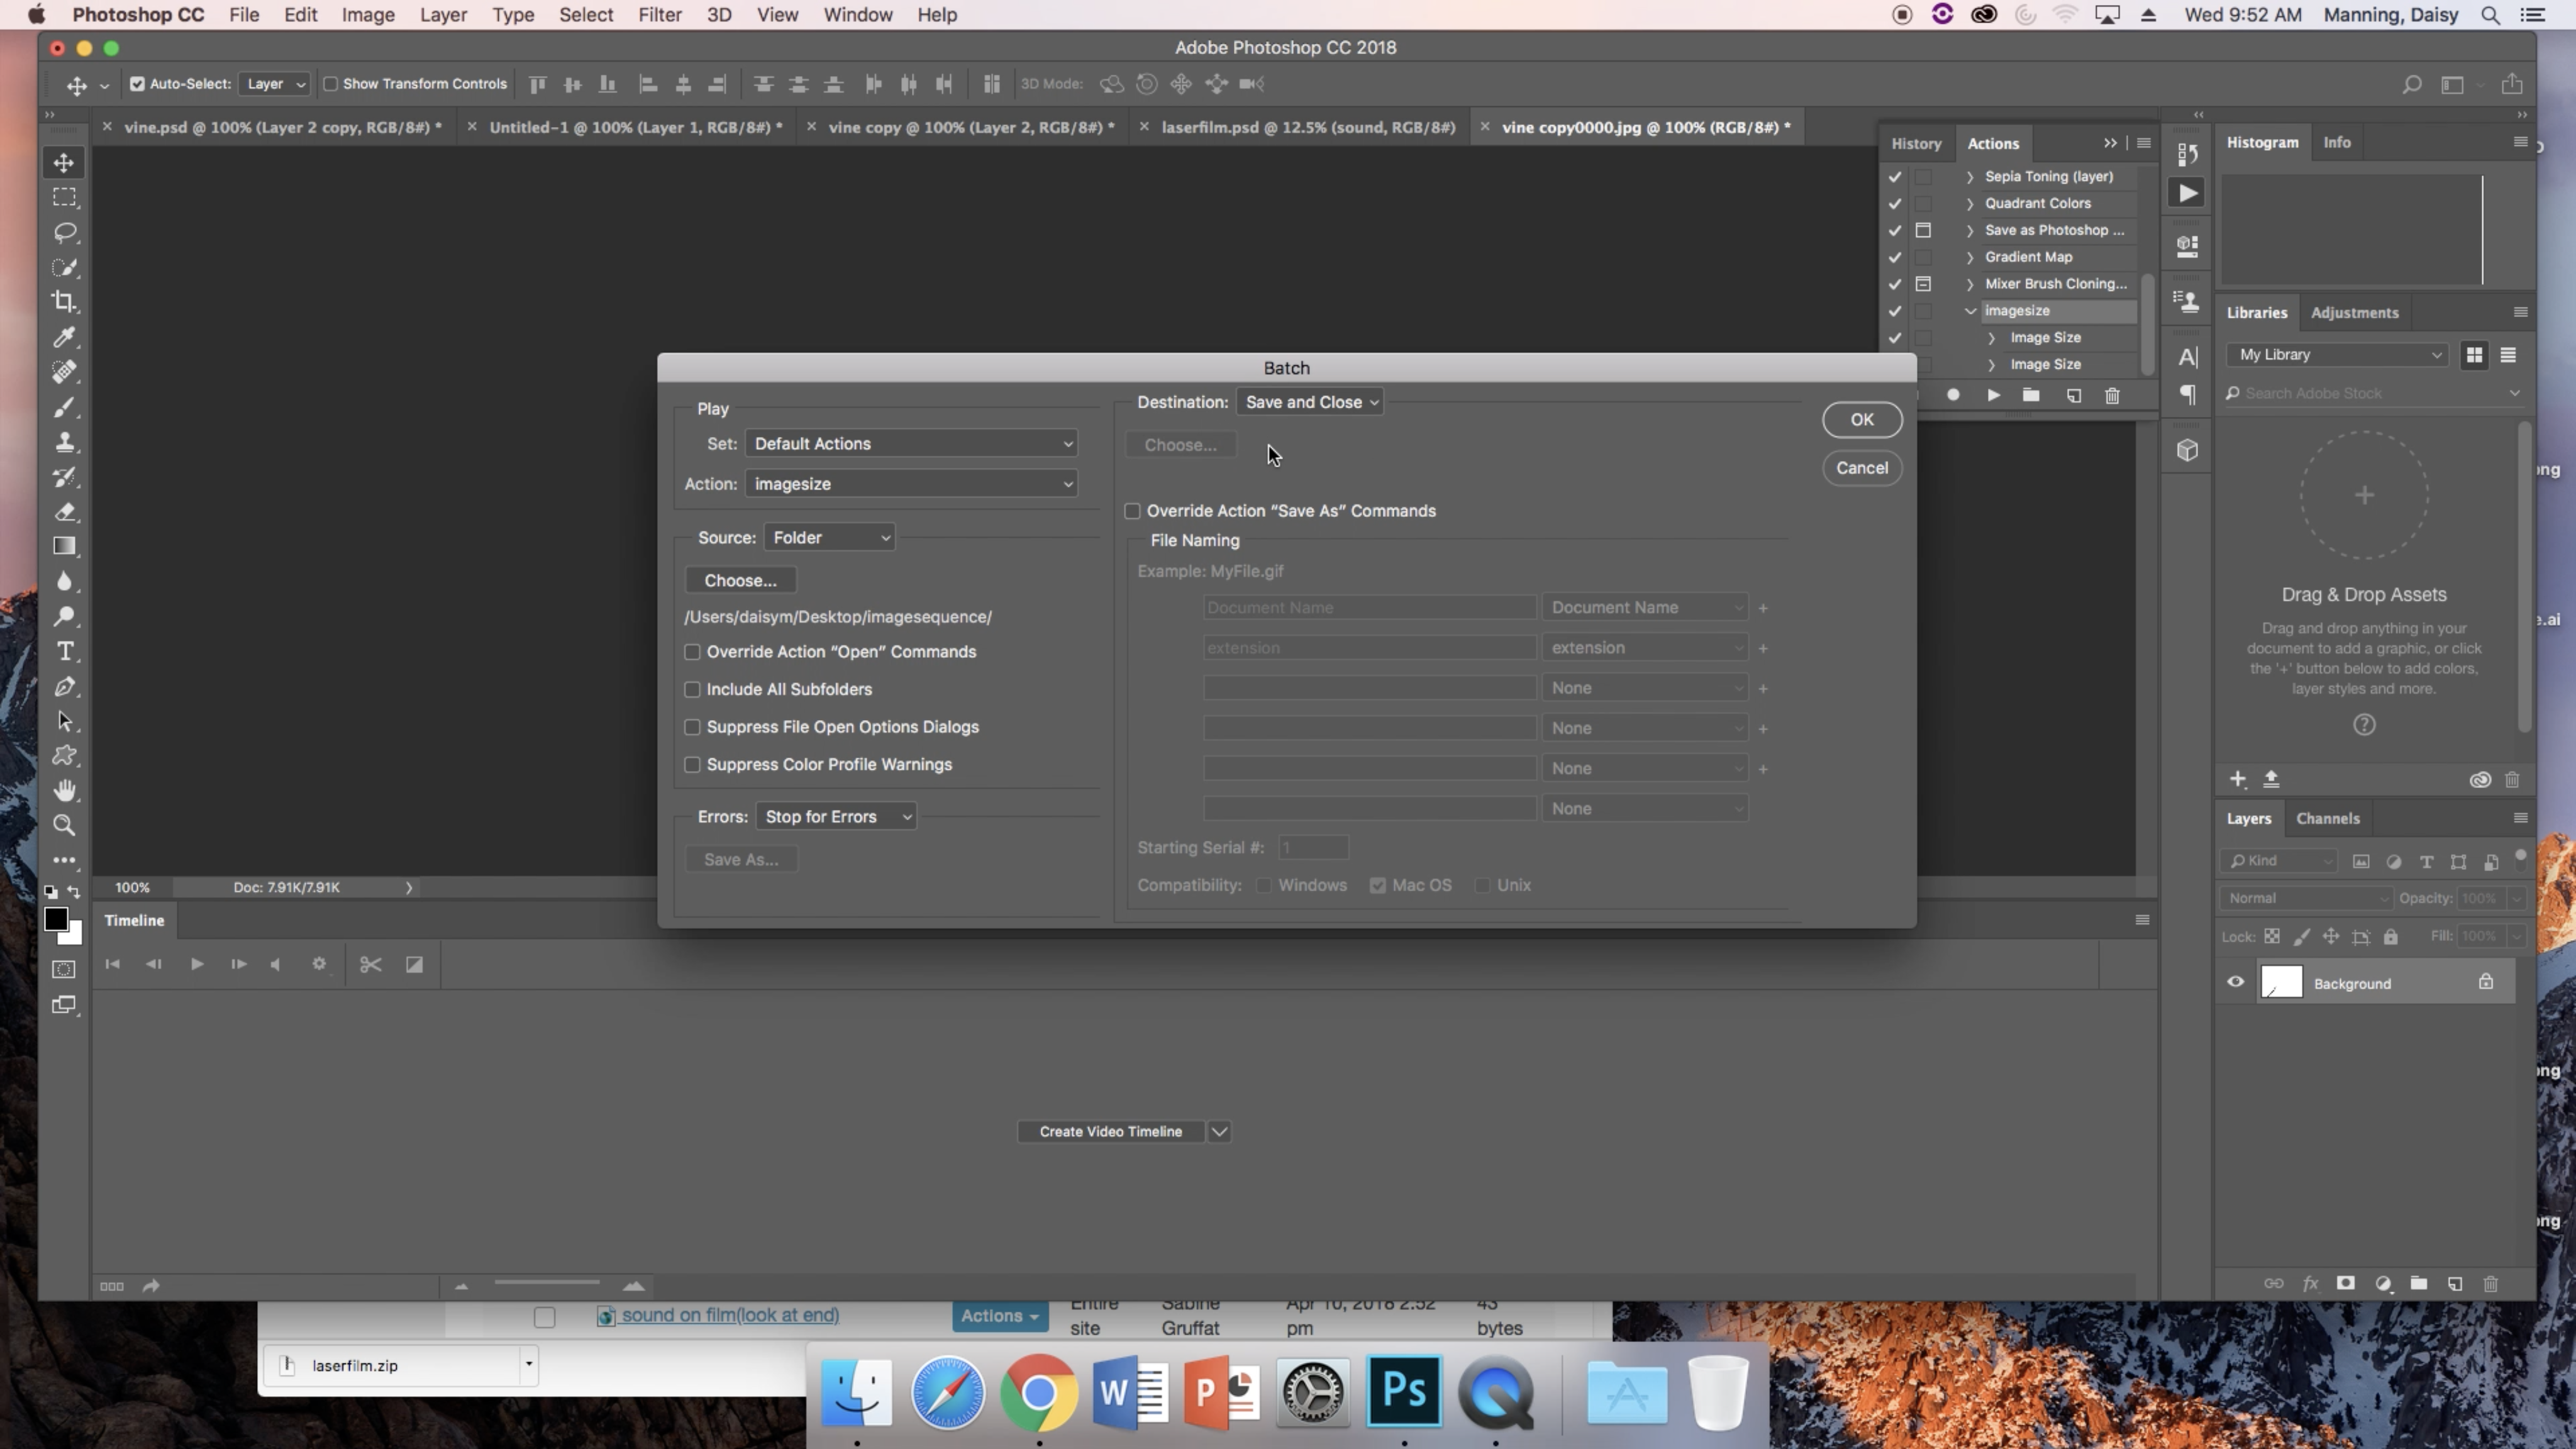Click the Actions panel play selection button
Screen dimensions: 2576x1449
(x=1993, y=395)
